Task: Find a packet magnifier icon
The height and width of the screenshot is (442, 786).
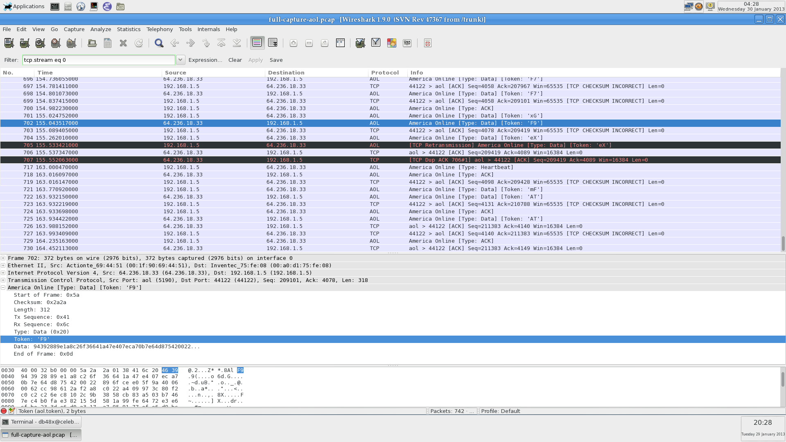Action: (159, 43)
